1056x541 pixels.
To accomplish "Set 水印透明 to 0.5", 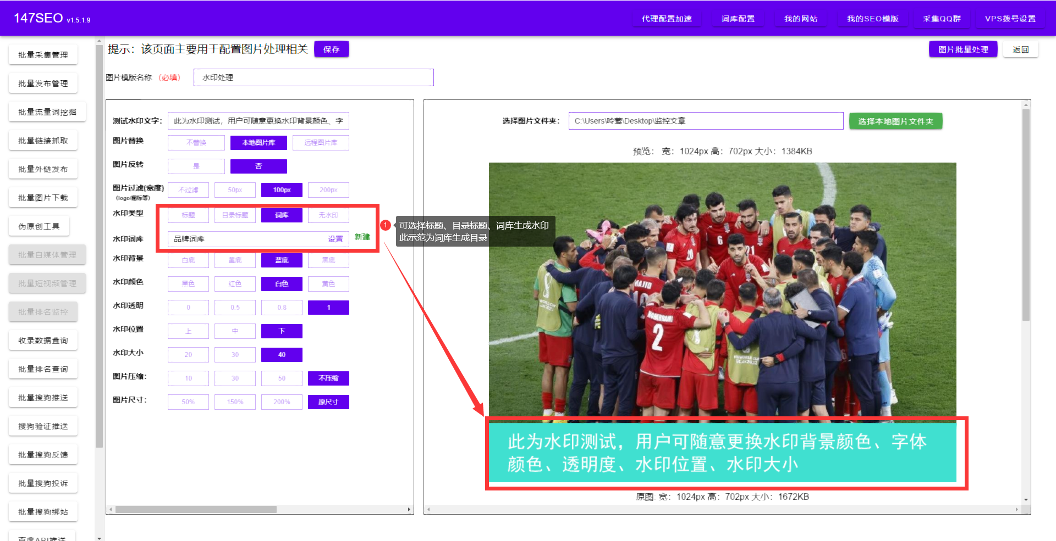I will pos(235,308).
